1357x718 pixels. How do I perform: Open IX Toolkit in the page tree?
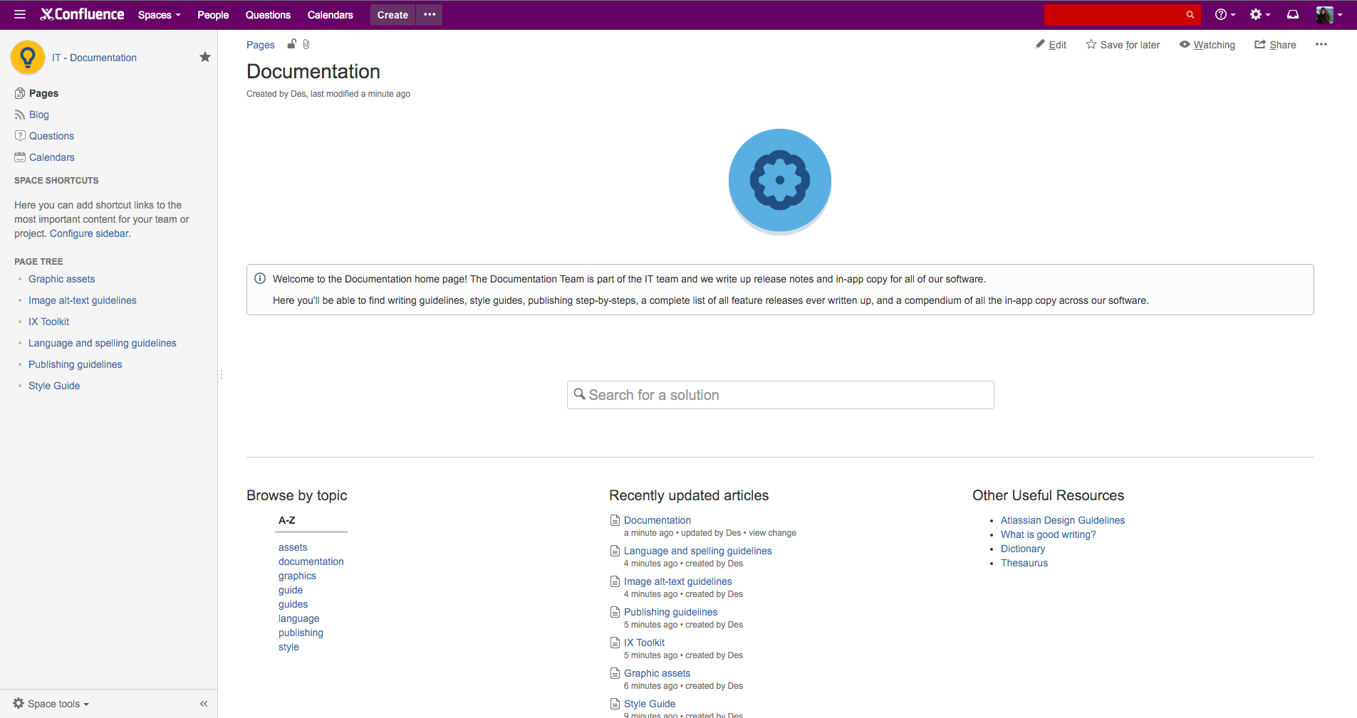click(48, 322)
